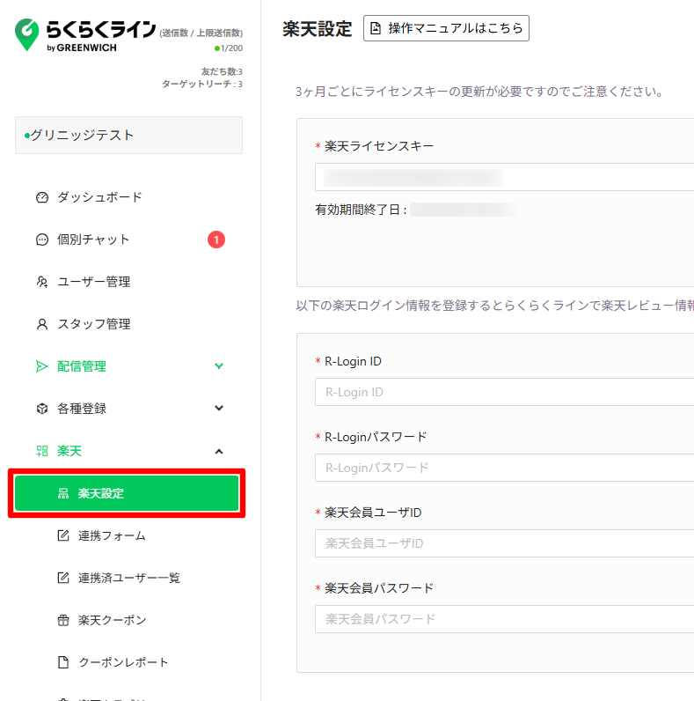
Task: Click the スタッフ管理 person icon
Action: click(x=42, y=324)
